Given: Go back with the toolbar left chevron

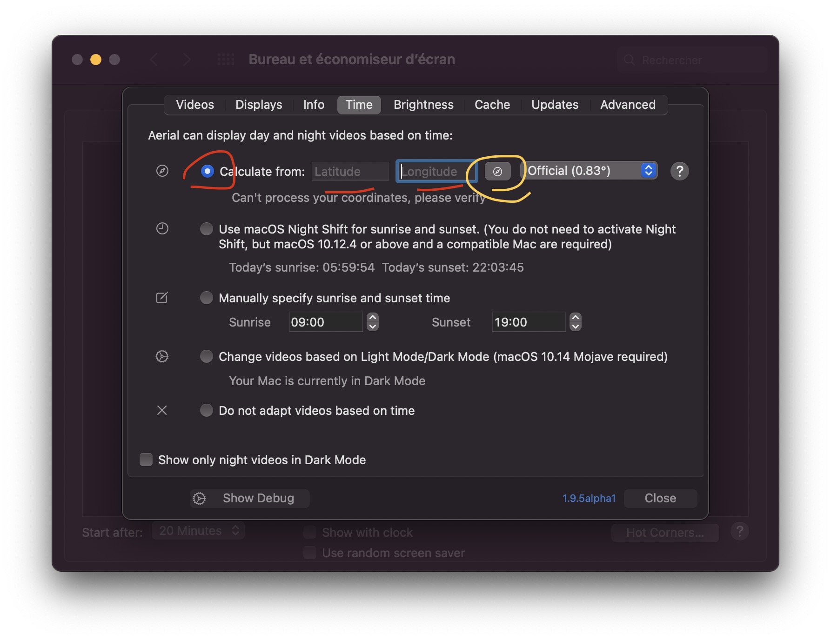Looking at the screenshot, I should [154, 60].
